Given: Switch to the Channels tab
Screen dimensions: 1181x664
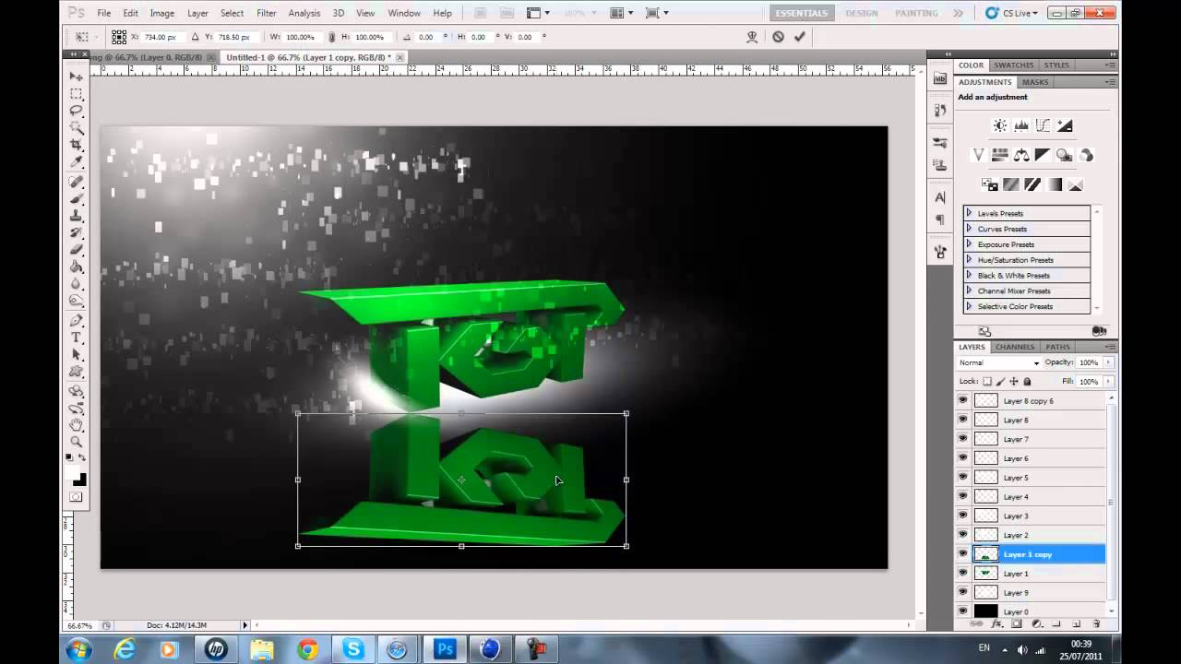Looking at the screenshot, I should point(1014,347).
